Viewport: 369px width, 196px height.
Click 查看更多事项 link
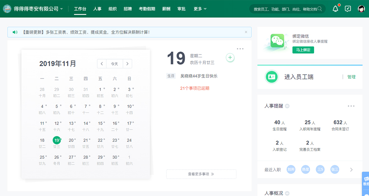201,174
